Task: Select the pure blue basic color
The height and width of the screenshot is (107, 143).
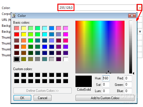Action: tap(45, 47)
